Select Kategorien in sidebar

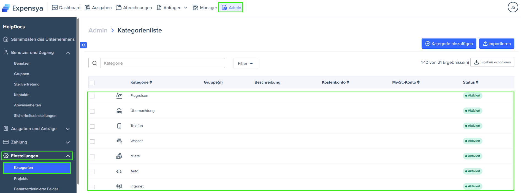coord(37,168)
